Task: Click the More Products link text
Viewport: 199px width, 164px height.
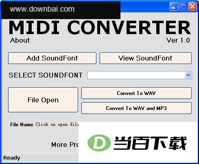Action: click(65, 145)
